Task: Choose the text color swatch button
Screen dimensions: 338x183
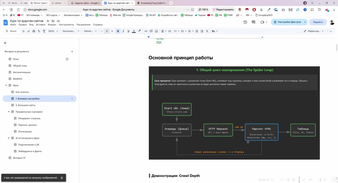Action: (x=134, y=31)
